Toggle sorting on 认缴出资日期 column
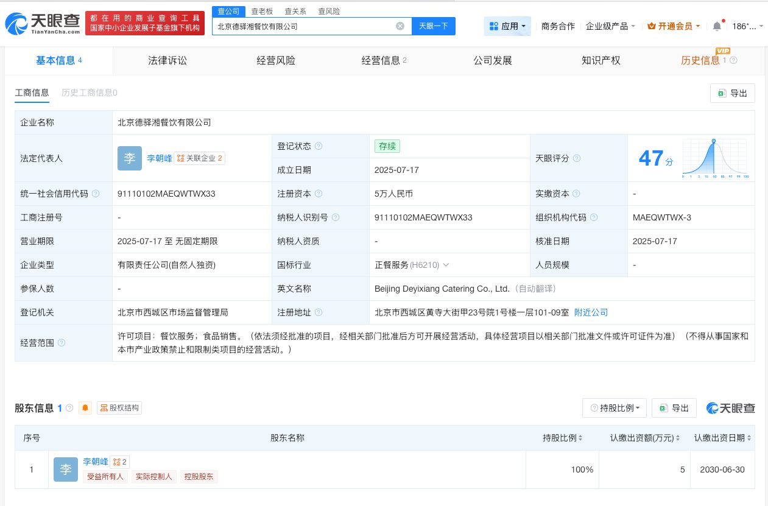This screenshot has width=768, height=506. 750,437
